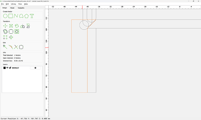Open the File menu

[x=2, y=4]
